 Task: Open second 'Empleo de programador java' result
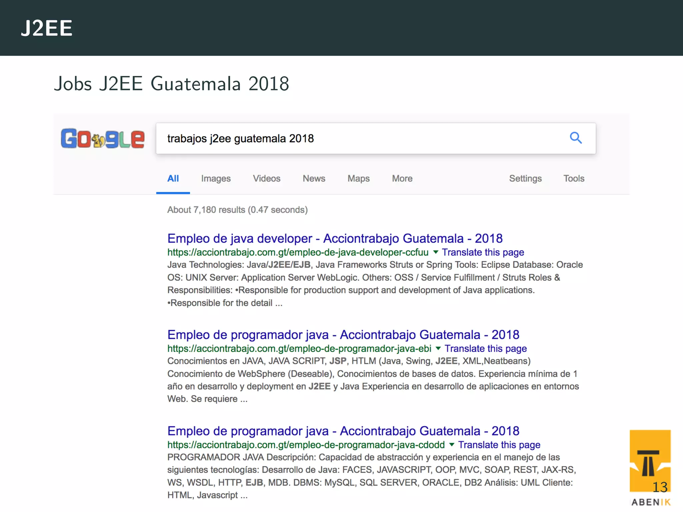343,431
